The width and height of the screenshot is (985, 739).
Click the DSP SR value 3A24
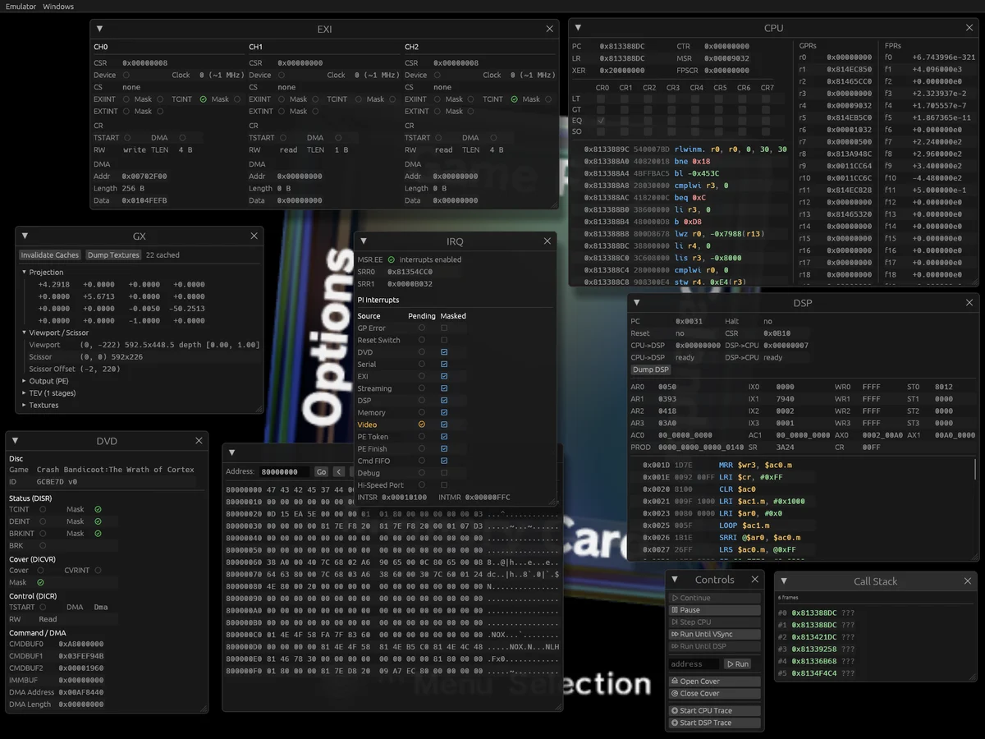pyautogui.click(x=784, y=448)
